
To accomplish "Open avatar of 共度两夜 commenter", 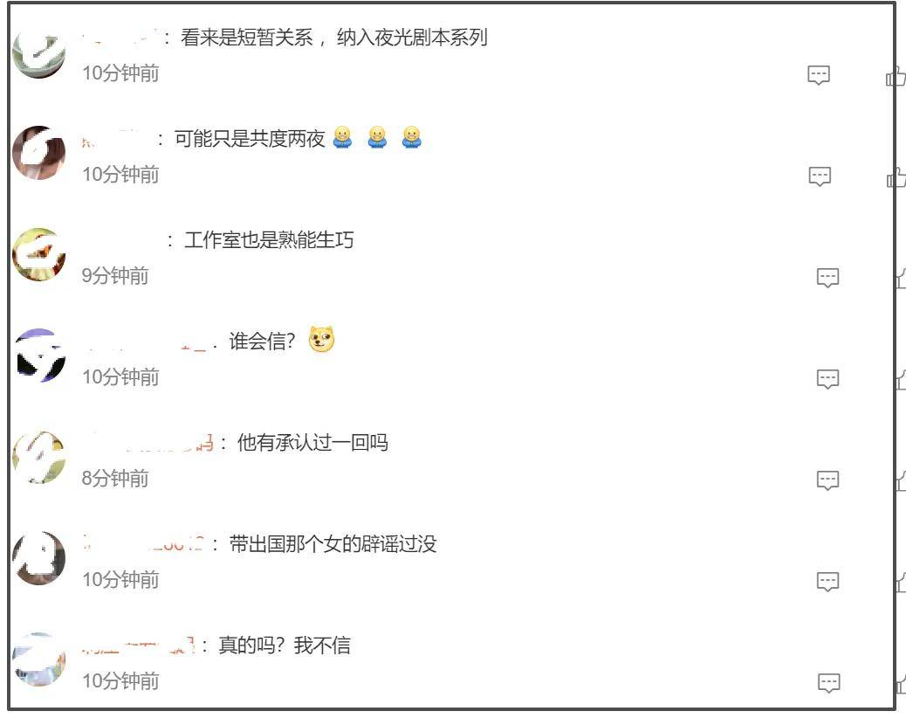I will tap(38, 153).
